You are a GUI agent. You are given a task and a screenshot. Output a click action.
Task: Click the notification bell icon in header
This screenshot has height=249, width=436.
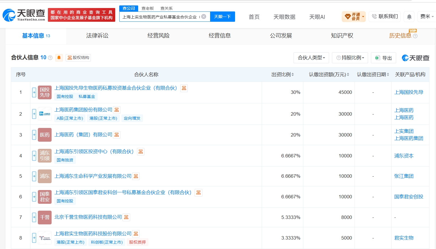409,17
